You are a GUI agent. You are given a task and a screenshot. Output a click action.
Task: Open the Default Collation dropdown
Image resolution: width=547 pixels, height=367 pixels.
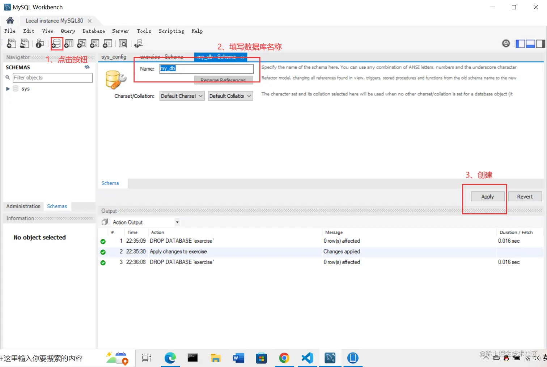230,96
